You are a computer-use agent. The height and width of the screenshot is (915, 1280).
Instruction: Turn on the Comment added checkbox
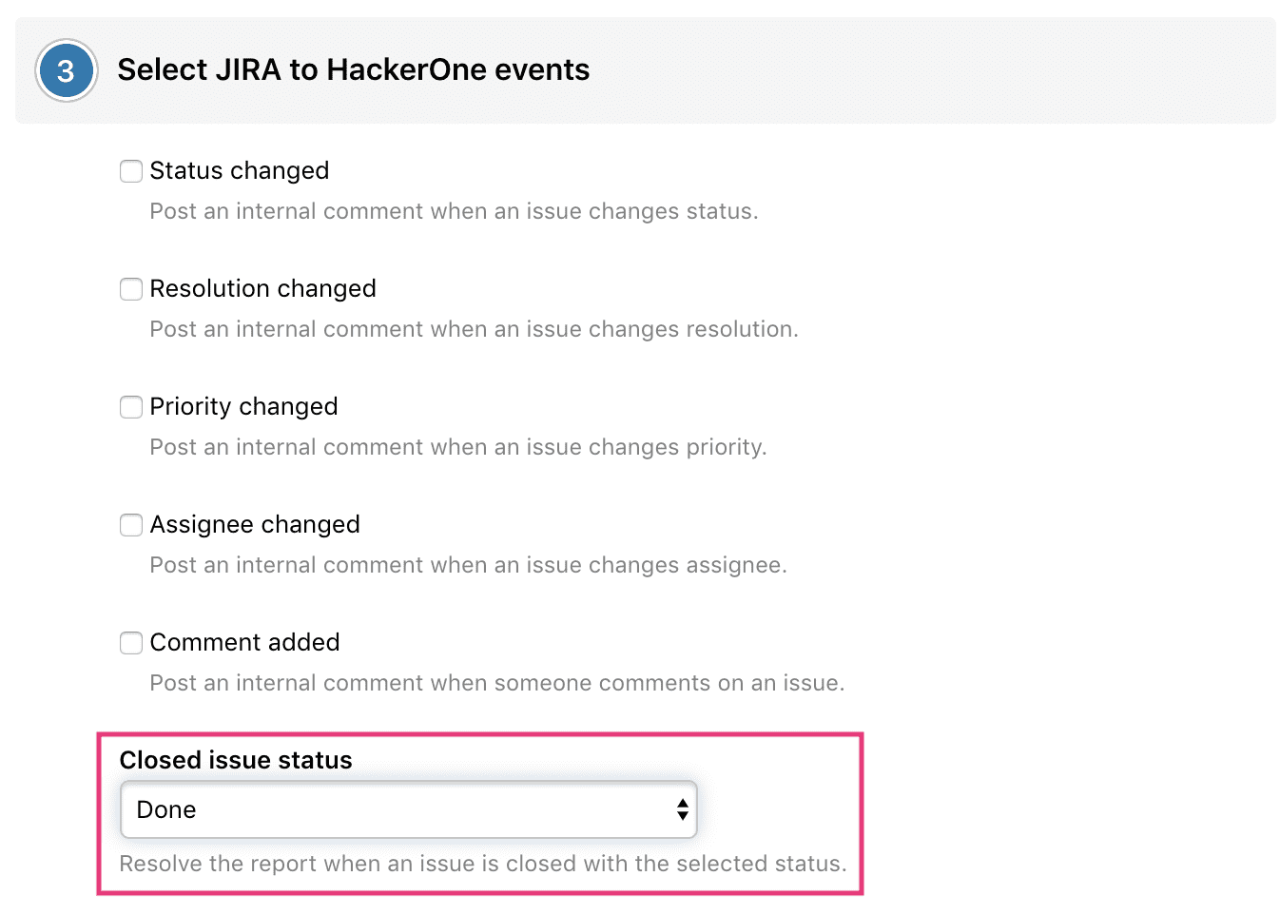pos(131,643)
